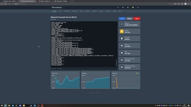Click the sign-out icon in header

tap(138, 7)
